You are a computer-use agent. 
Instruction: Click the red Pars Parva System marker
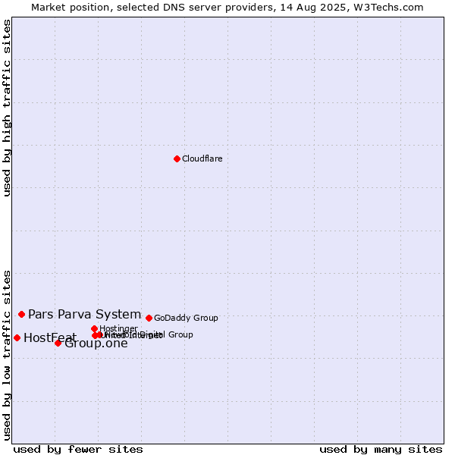point(21,314)
